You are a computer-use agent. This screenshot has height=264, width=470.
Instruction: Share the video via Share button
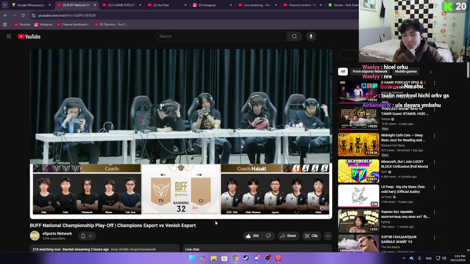pyautogui.click(x=288, y=236)
